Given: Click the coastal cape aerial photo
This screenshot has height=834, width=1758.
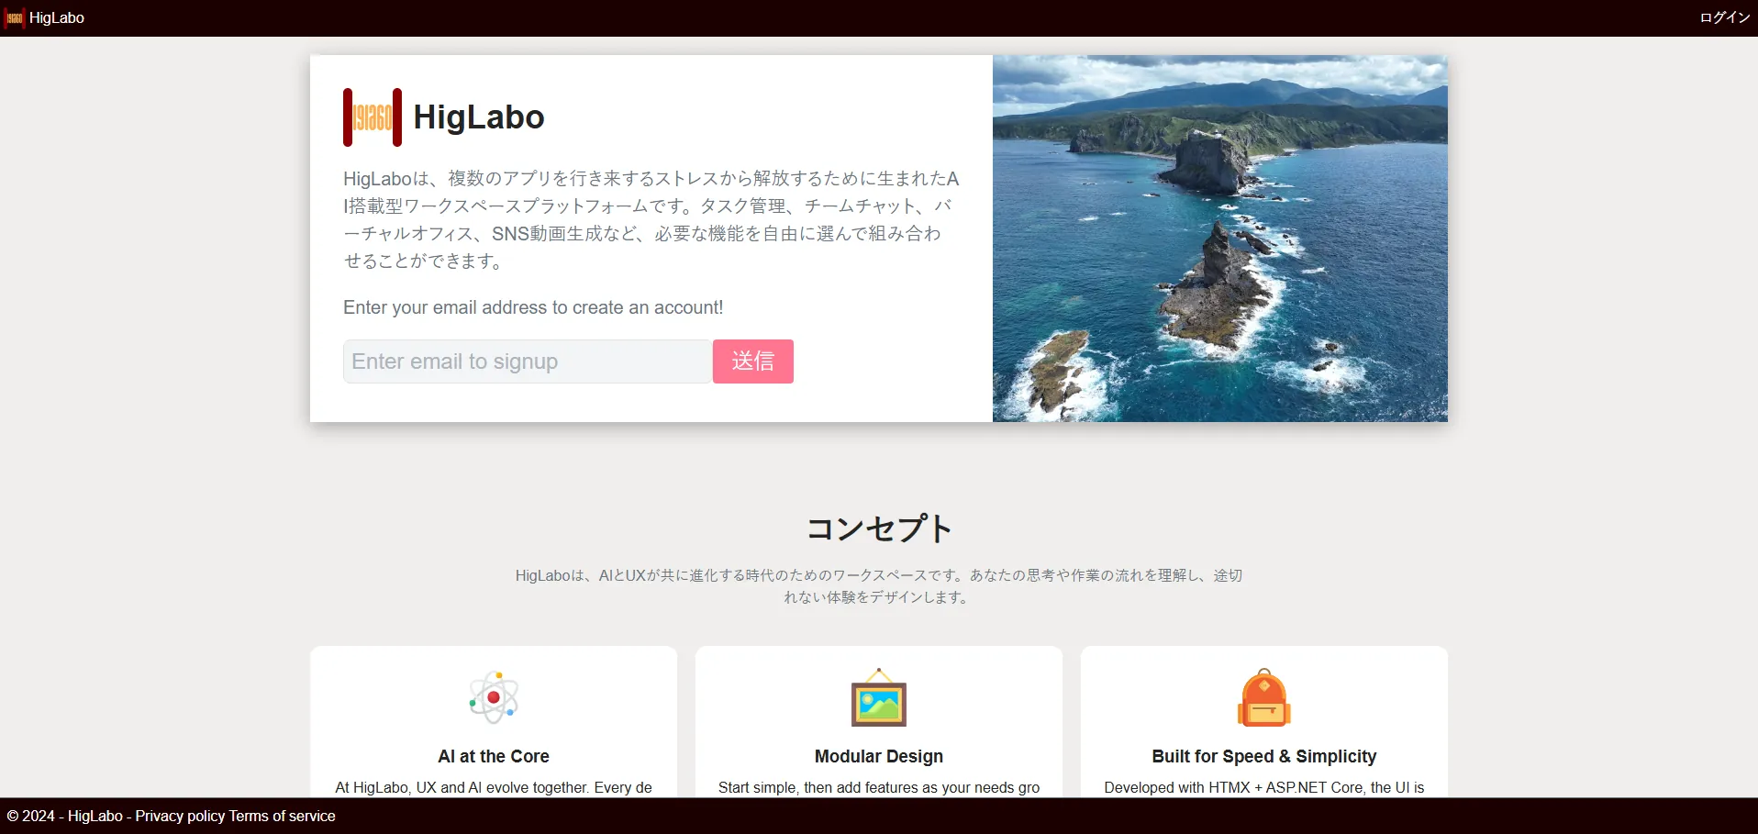Looking at the screenshot, I should (x=1220, y=239).
